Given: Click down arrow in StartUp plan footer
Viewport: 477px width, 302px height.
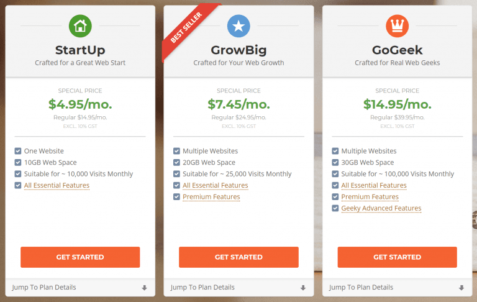Looking at the screenshot, I should 145,288.
